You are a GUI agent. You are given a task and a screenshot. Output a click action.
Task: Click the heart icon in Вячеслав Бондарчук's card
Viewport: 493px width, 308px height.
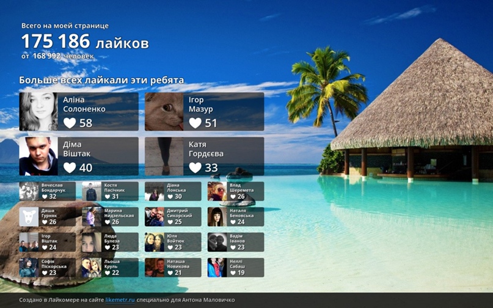click(x=45, y=197)
